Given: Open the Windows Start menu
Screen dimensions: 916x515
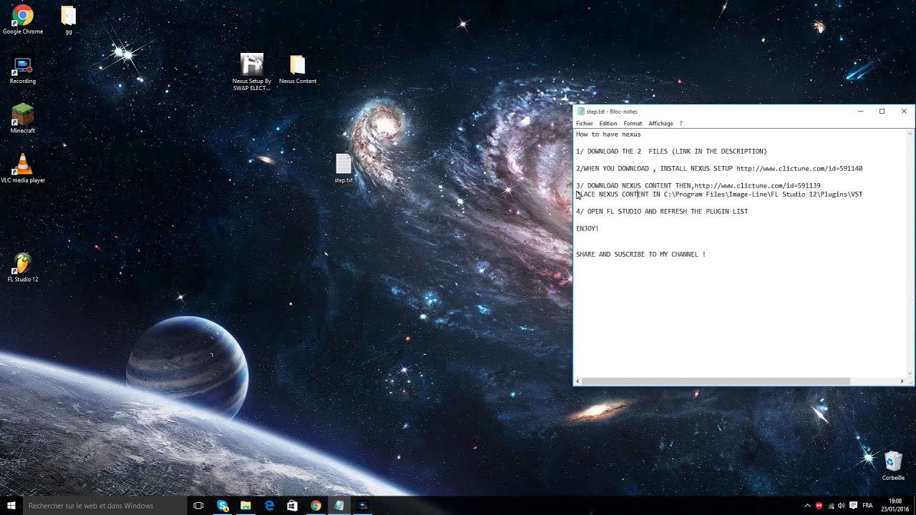Looking at the screenshot, I should (11, 506).
